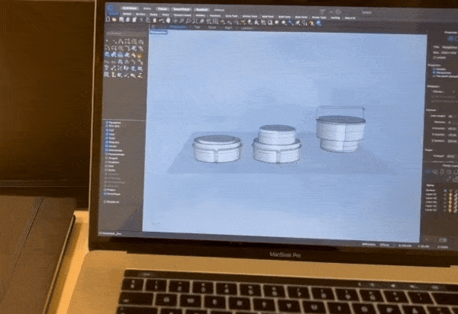Click the Lens length input field
The width and height of the screenshot is (458, 314).
click(451, 117)
